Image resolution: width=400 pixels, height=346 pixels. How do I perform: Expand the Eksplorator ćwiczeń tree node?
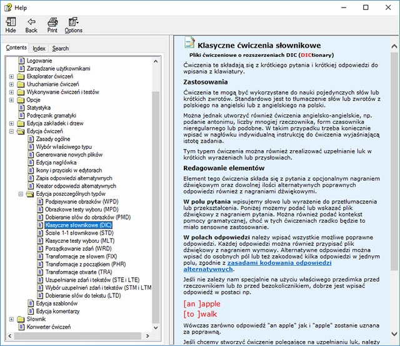click(12, 76)
